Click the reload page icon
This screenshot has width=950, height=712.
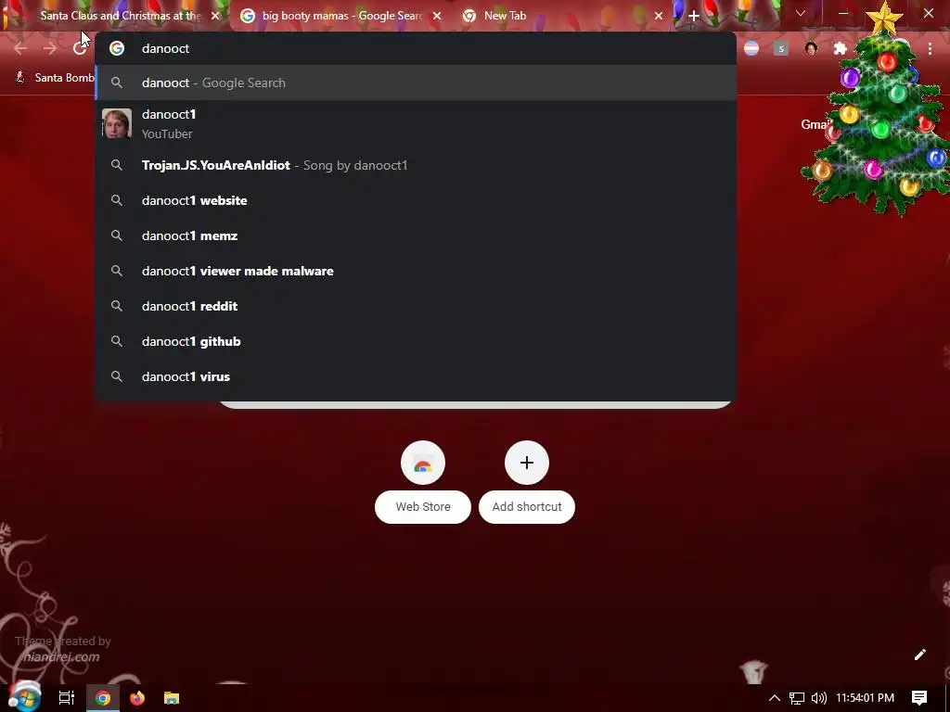coord(80,48)
